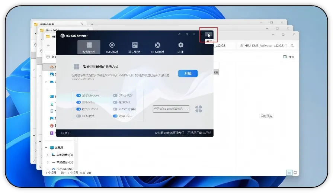
Task: Click the 选中 1 个项目 4.38 MB status text
Action: [76, 173]
